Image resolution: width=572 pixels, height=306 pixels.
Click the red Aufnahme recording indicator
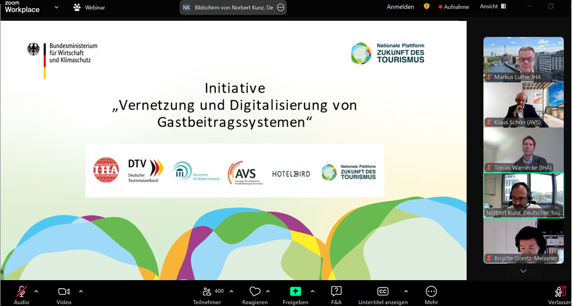coord(454,7)
